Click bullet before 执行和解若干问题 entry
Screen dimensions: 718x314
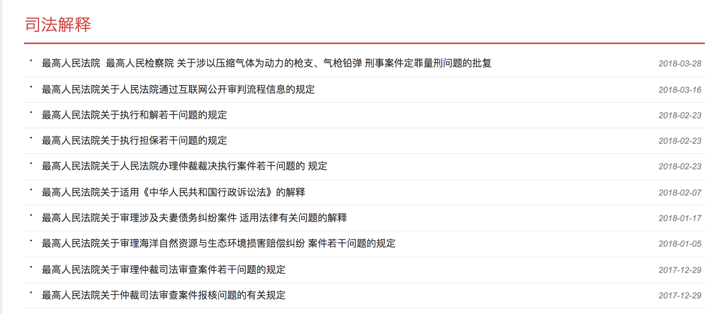point(31,112)
